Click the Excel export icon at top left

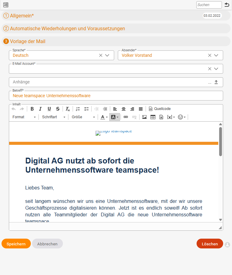[x=6, y=5]
